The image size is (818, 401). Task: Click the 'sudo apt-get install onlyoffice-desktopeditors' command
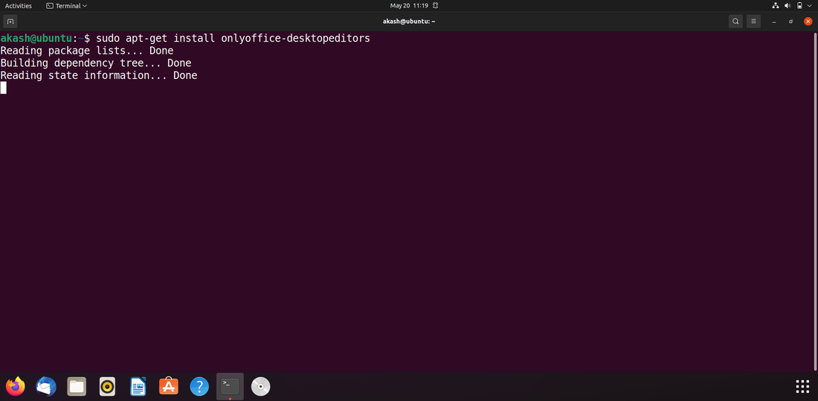(234, 39)
